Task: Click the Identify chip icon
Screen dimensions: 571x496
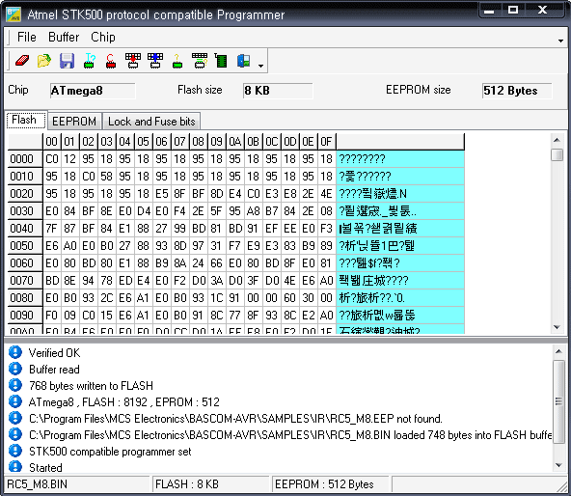Action: [x=89, y=61]
